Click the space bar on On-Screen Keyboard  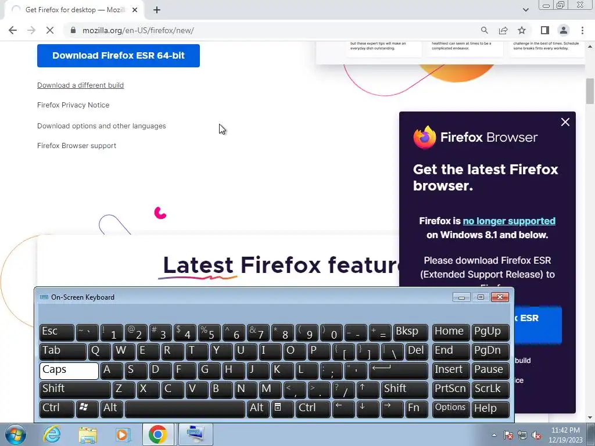[185, 409]
